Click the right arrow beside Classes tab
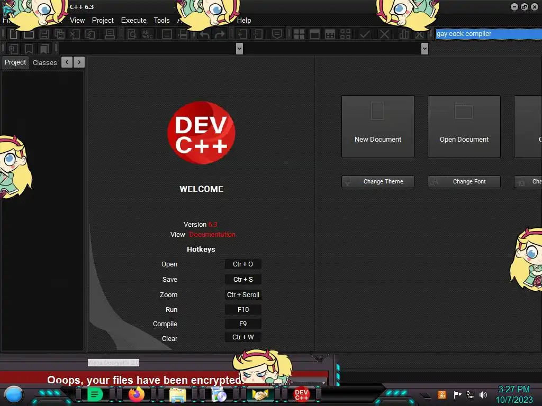Screen dimensions: 542x406 tap(79, 62)
